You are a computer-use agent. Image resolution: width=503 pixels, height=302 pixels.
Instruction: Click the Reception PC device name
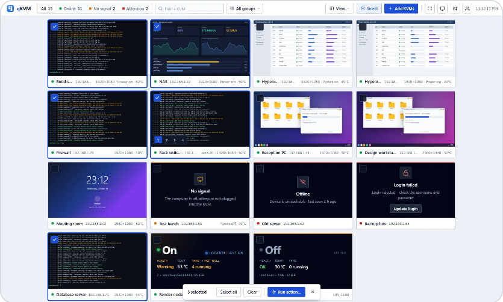pos(274,153)
